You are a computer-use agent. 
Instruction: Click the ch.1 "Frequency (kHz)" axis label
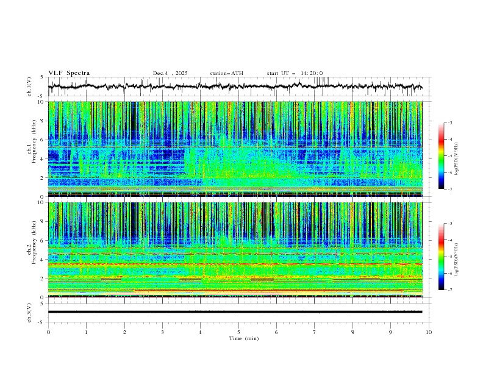[34, 140]
